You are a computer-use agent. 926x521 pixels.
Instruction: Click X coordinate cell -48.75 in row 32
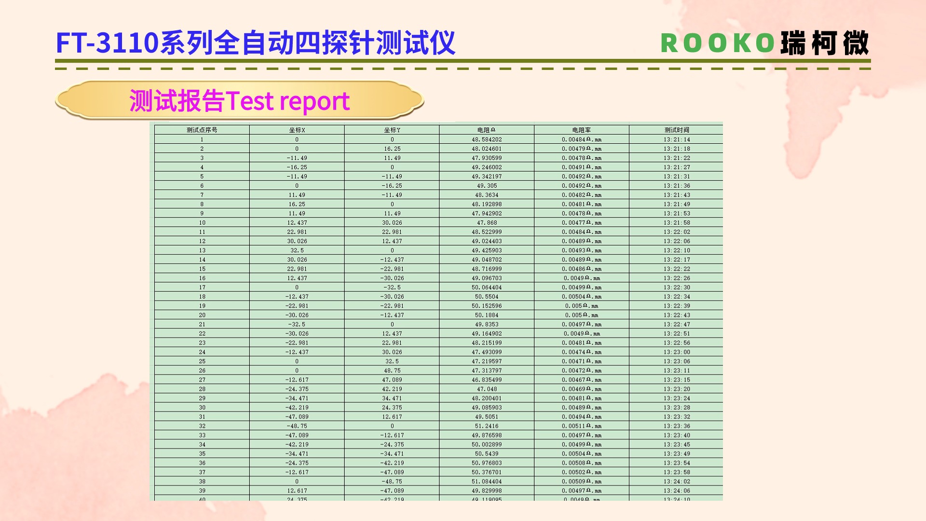pyautogui.click(x=297, y=426)
